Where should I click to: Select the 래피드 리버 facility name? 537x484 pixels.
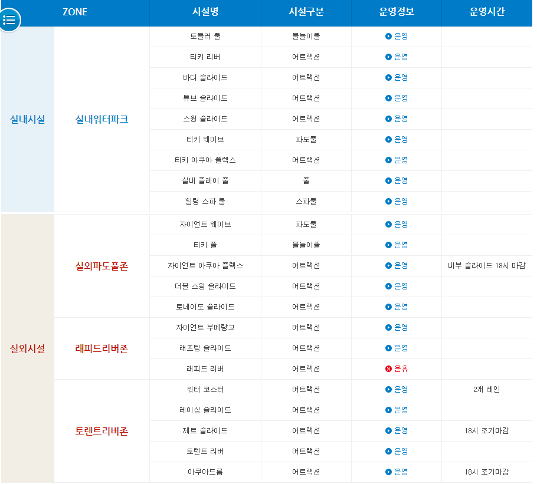(205, 368)
